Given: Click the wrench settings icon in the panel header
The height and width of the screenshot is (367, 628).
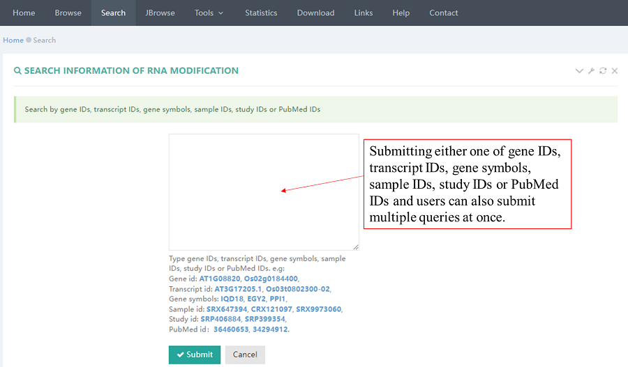Looking at the screenshot, I should 591,71.
